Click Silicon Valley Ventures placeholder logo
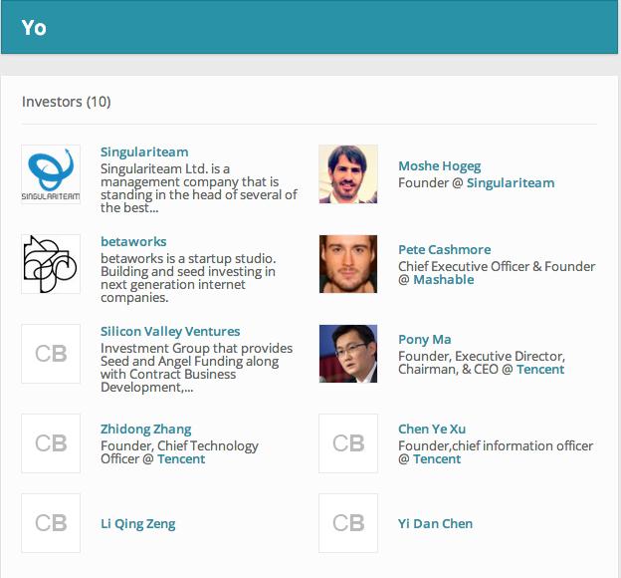This screenshot has width=621, height=578. [51, 354]
